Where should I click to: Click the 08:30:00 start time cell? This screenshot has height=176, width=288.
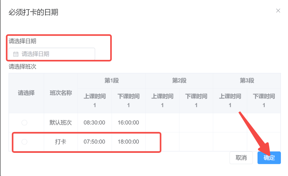tap(94, 123)
